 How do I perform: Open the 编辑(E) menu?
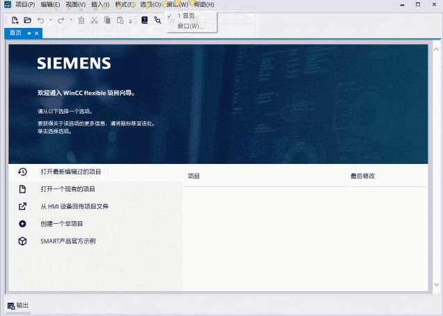point(50,4)
